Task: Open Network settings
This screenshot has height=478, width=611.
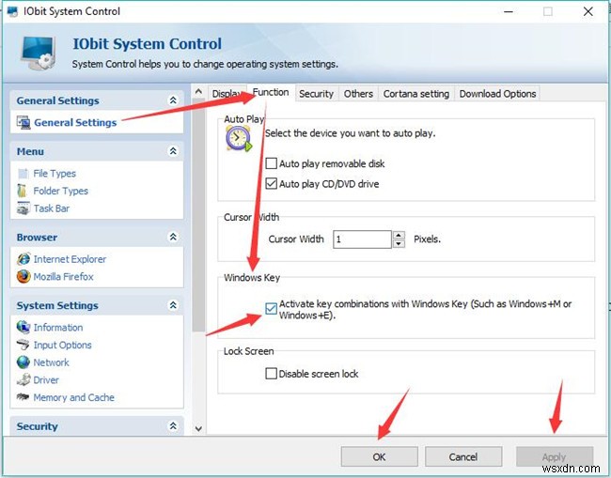Action: click(51, 362)
